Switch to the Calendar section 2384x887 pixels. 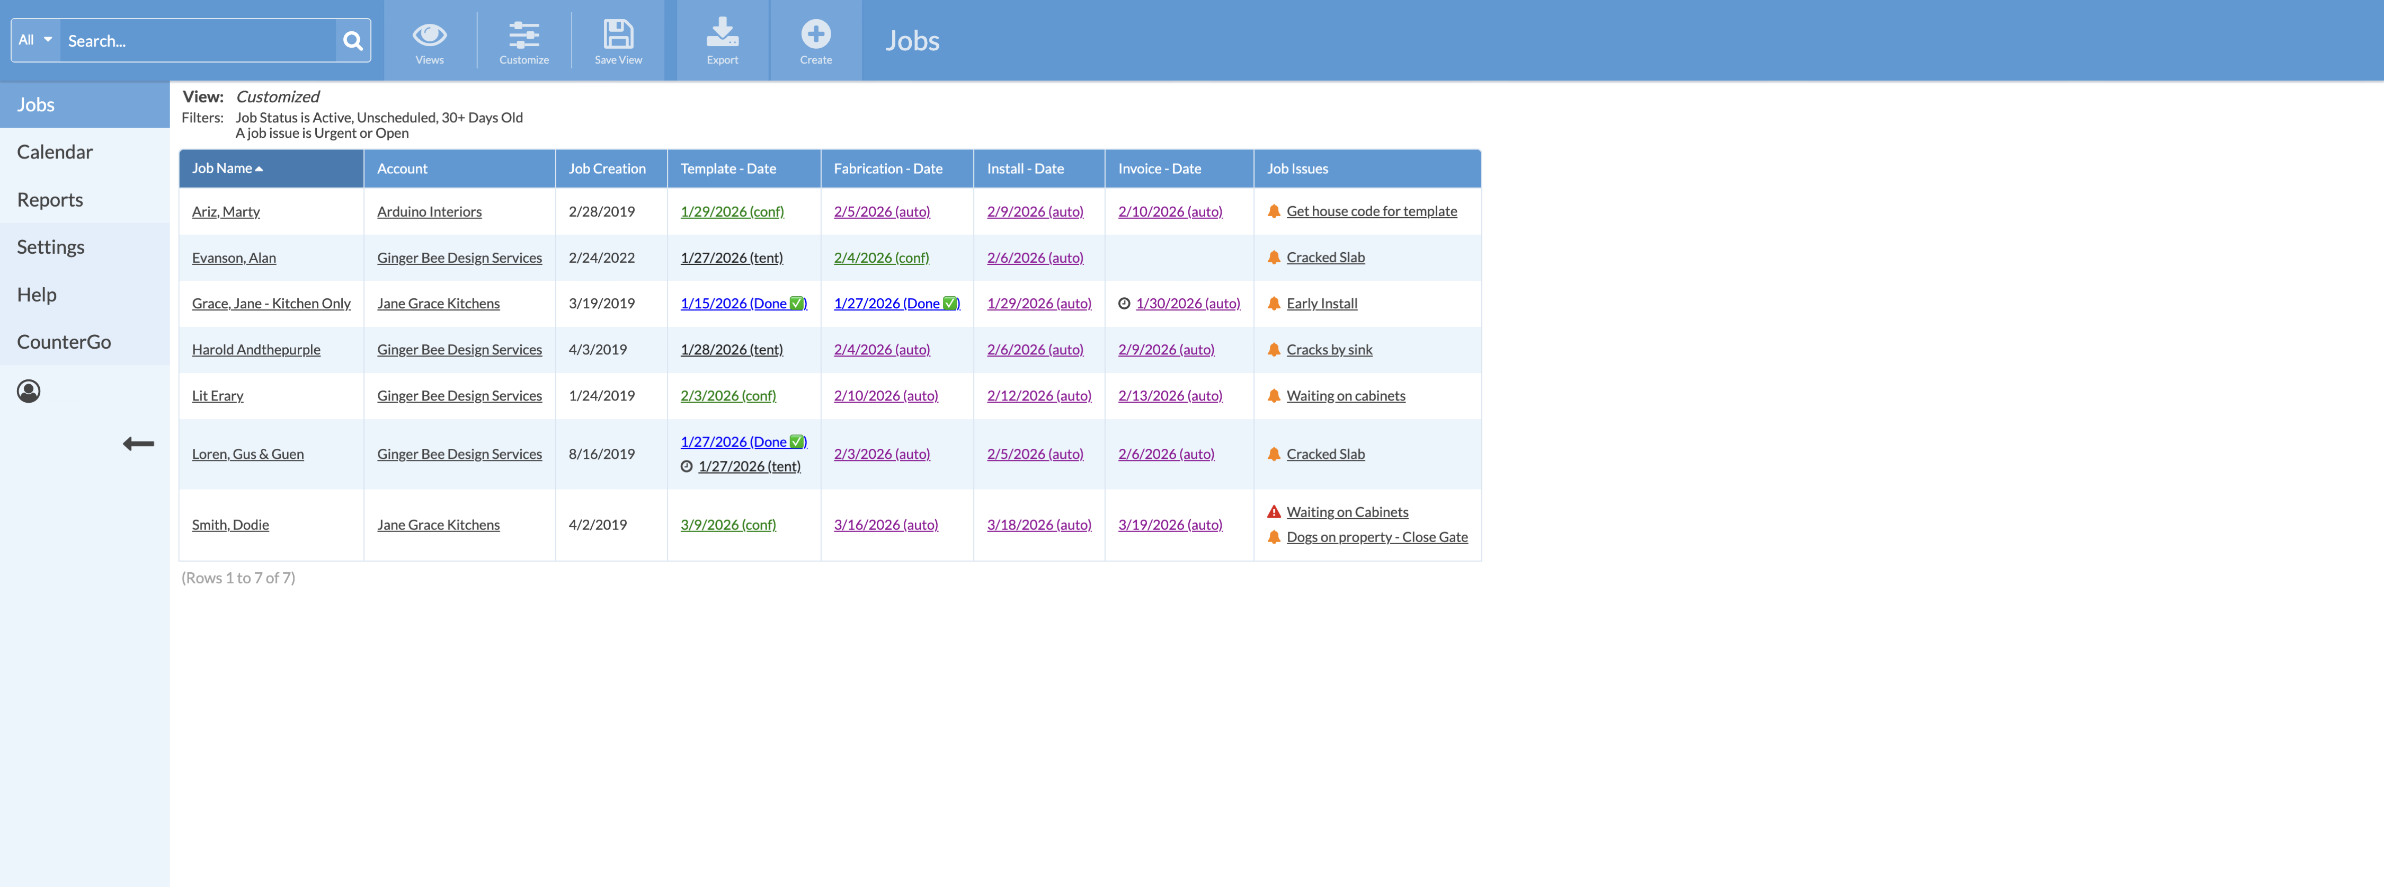[x=55, y=151]
